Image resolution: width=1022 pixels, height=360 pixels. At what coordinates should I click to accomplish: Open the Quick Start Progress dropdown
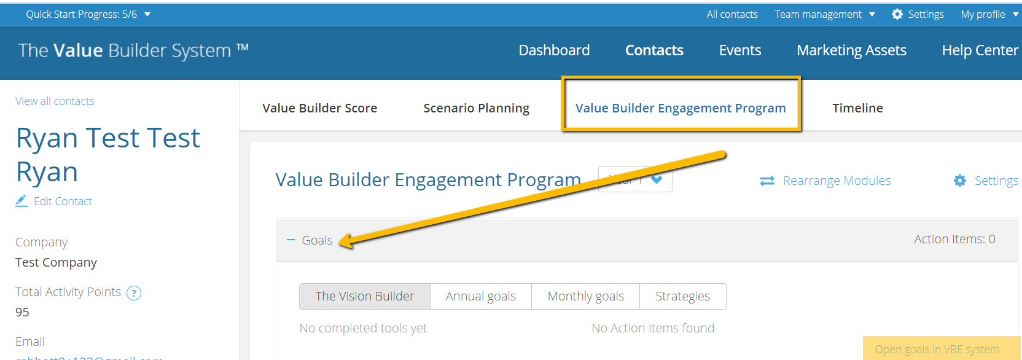tap(147, 14)
